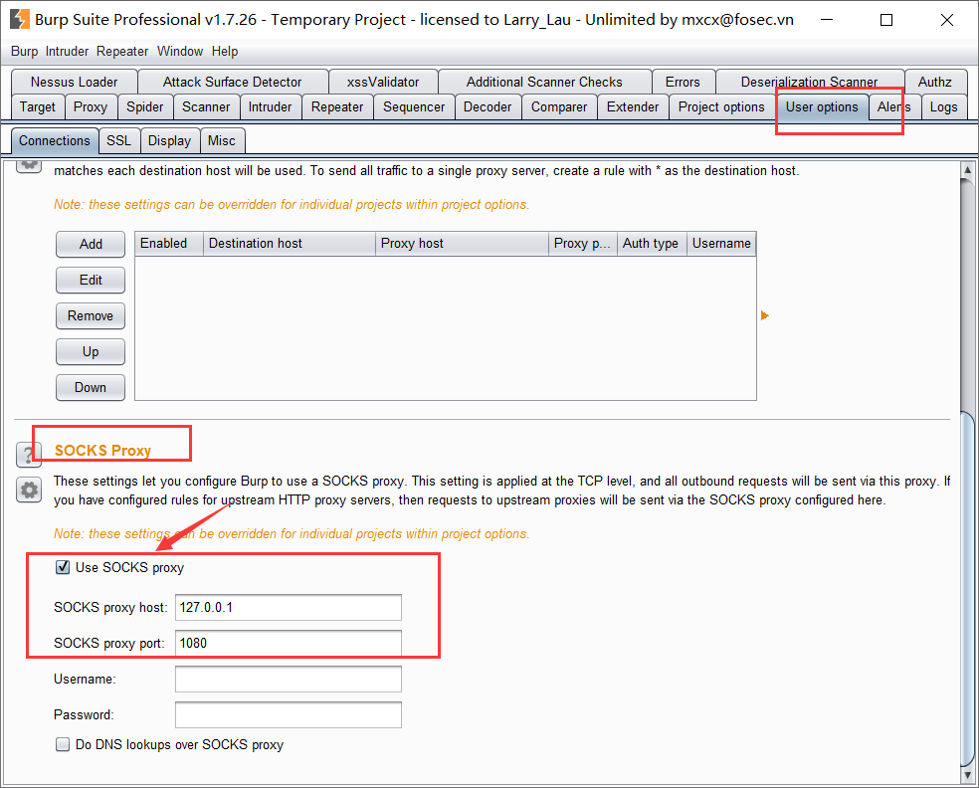The height and width of the screenshot is (788, 979).
Task: Click the Auth type column header
Action: (653, 244)
